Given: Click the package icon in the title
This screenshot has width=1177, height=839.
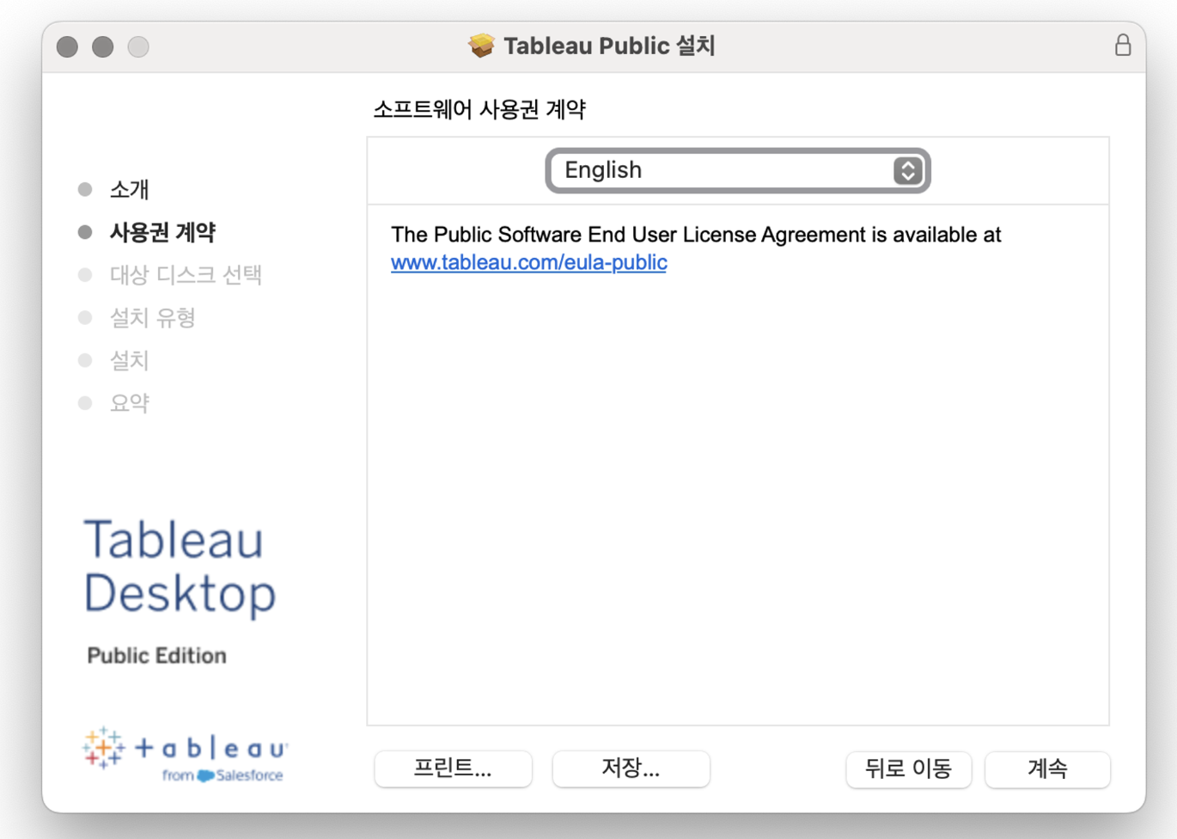Looking at the screenshot, I should (x=482, y=46).
